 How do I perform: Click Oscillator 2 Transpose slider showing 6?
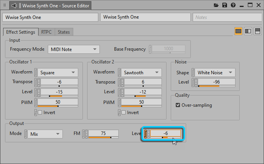143,82
